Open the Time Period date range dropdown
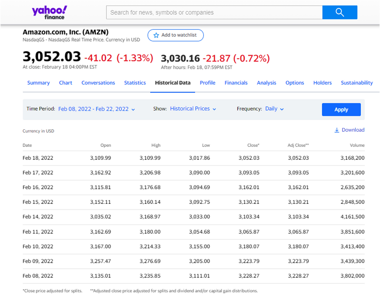The height and width of the screenshot is (294, 380). coord(96,109)
